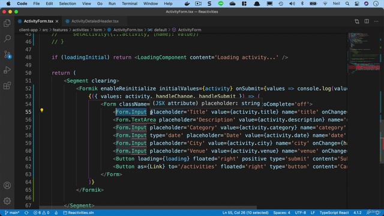The image size is (384, 216).
Task: Click 'Segment clearing' on line 51
Action: (91, 81)
